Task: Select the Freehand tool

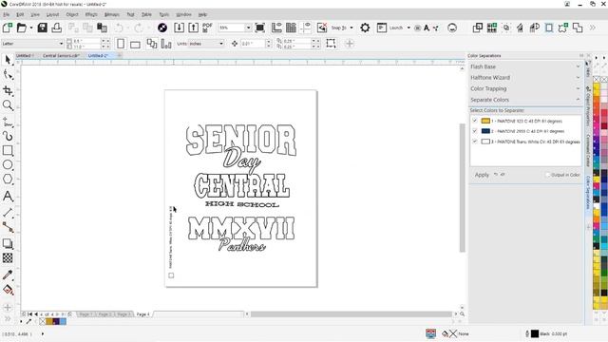Action: tap(8, 122)
